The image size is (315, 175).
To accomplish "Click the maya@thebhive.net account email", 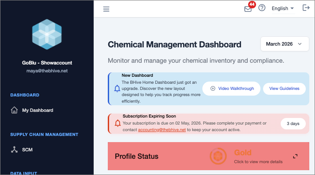I will 47,71.
